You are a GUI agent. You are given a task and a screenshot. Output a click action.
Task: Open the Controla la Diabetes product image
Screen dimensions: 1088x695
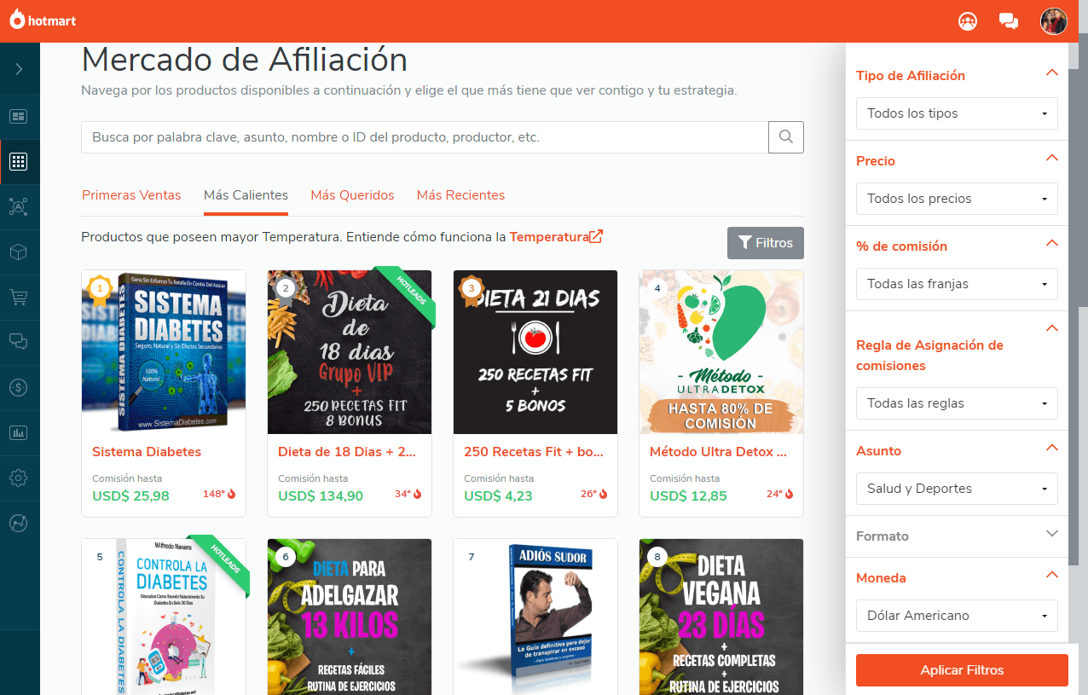[164, 617]
